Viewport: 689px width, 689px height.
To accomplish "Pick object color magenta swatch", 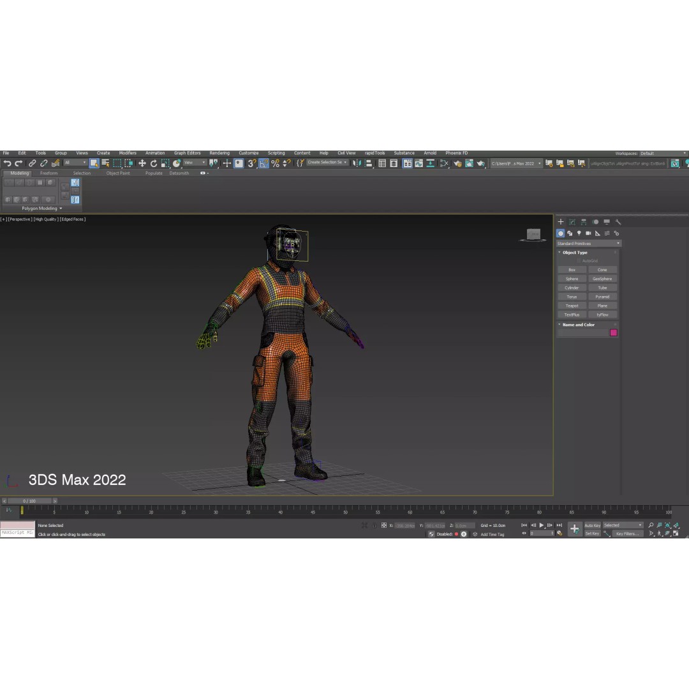I will coord(614,333).
